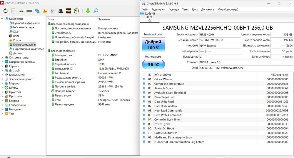294x158 pixels.
Task: Expand the Мультимедіа tree node
Action: click(2, 75)
